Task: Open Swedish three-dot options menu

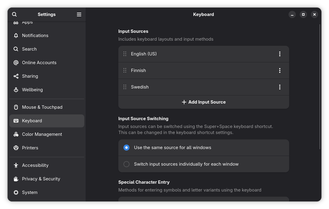Action: click(x=280, y=87)
